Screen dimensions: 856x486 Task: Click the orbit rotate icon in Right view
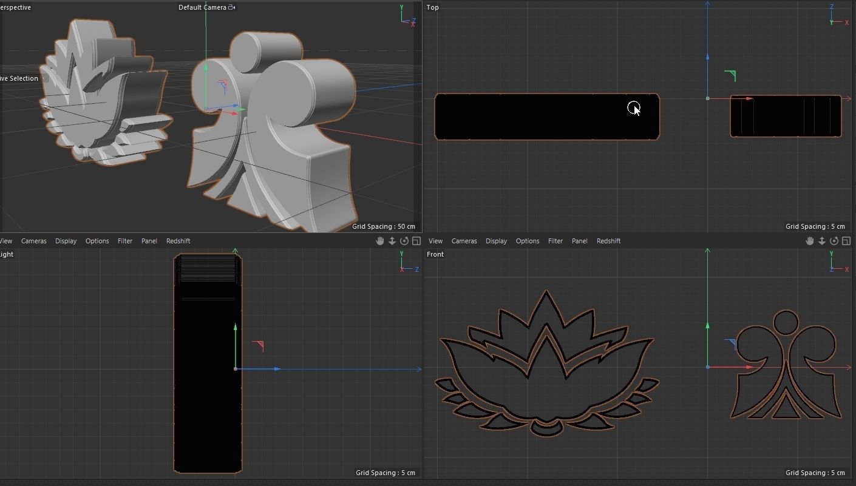[404, 241]
